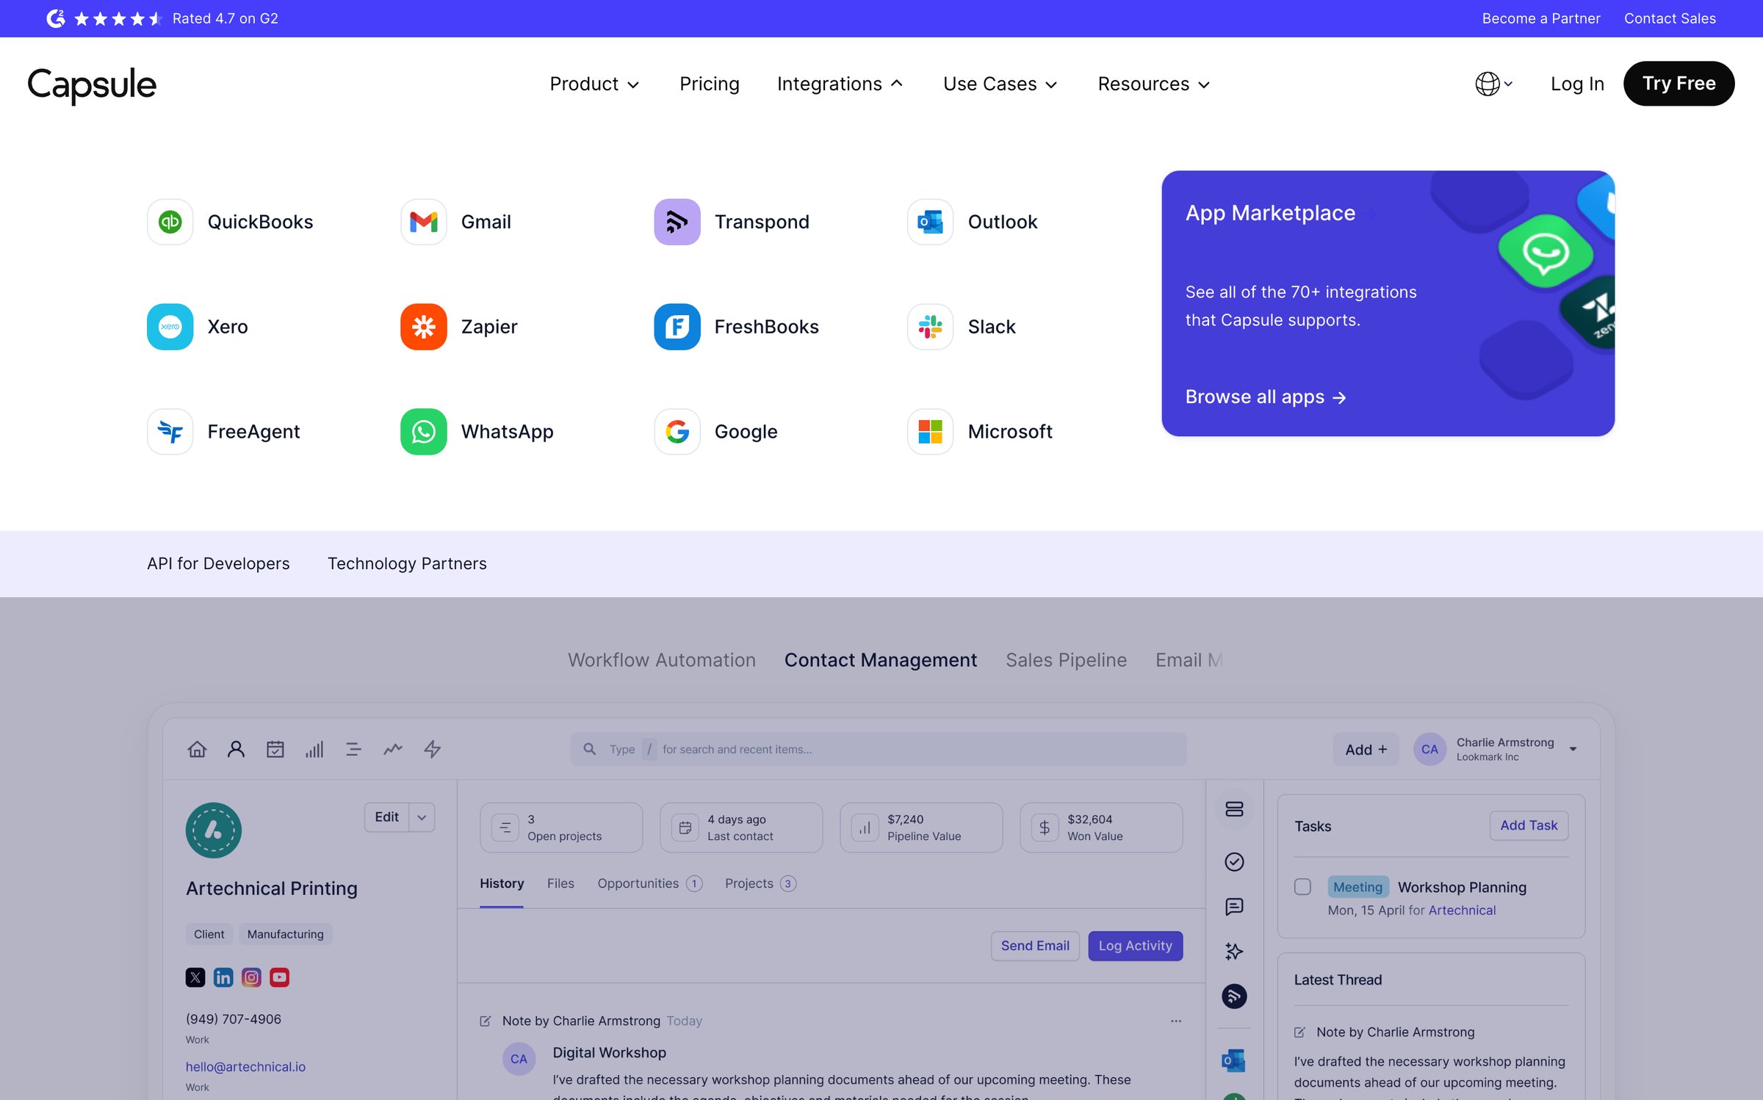Viewport: 1763px width, 1100px height.
Task: Open the App Marketplace card heading
Action: coord(1270,213)
